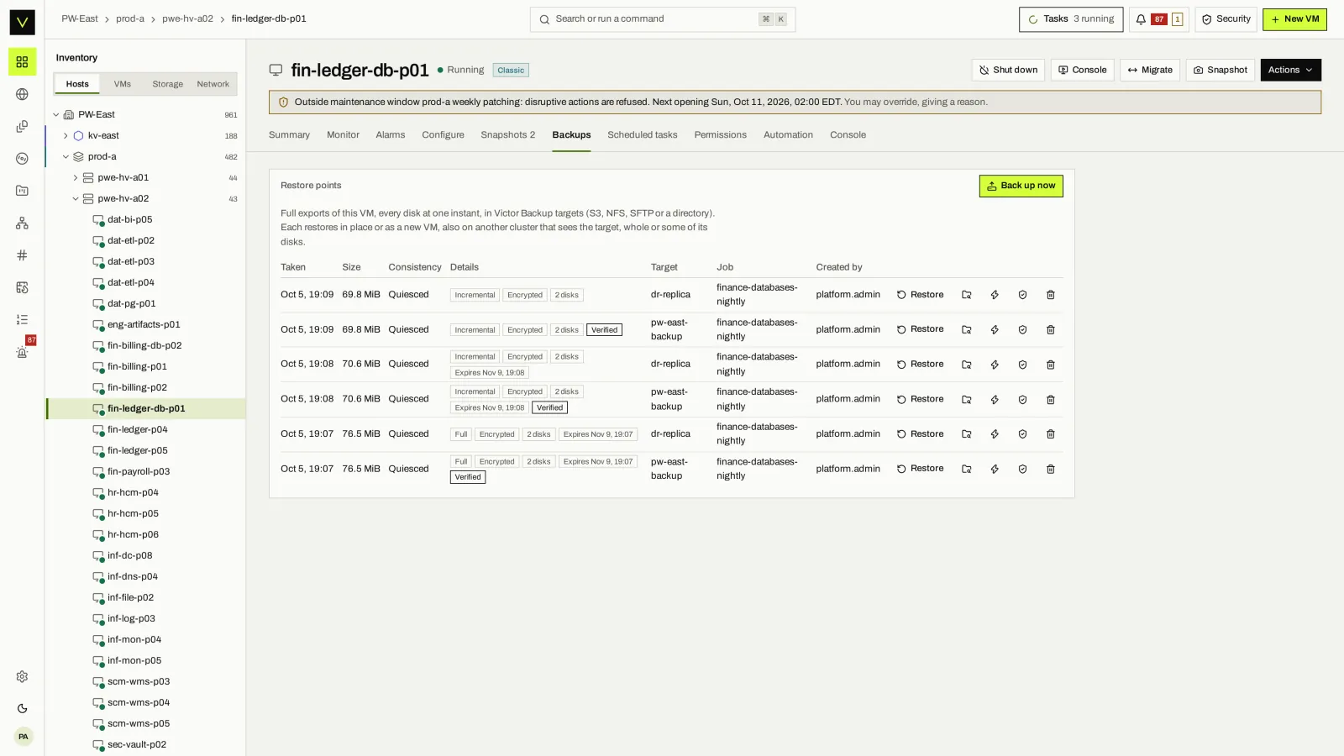Click the Migrate button
The height and width of the screenshot is (756, 1344).
(x=1150, y=71)
